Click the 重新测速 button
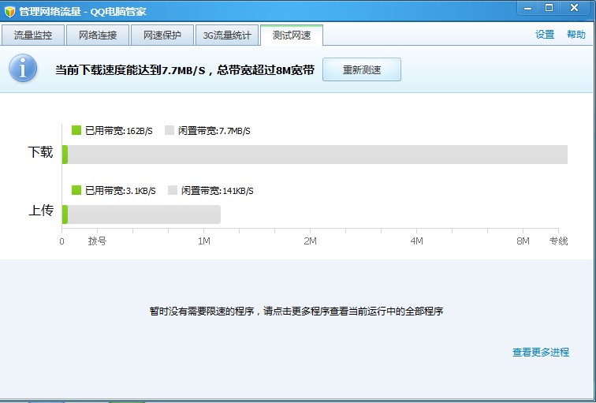The width and height of the screenshot is (596, 403). tap(362, 69)
